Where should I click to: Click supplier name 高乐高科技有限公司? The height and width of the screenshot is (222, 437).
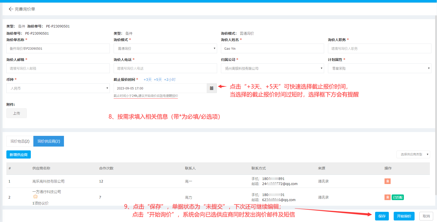[48, 181]
